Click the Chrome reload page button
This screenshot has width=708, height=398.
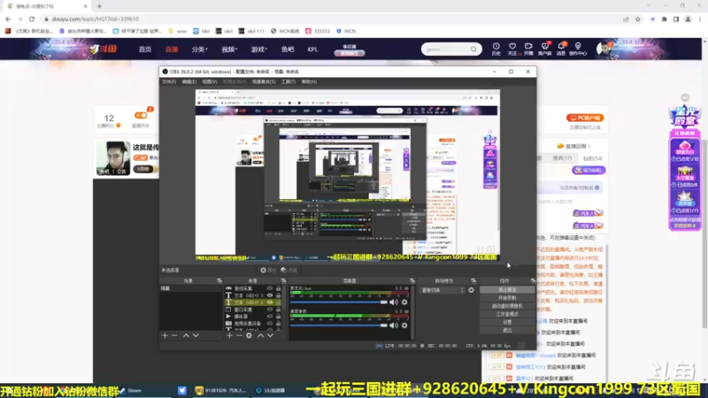(x=32, y=19)
